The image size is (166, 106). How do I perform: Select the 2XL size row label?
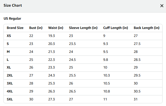(10, 75)
